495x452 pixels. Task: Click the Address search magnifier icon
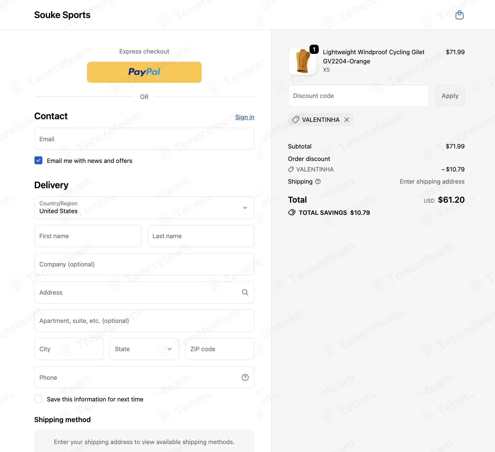point(245,292)
